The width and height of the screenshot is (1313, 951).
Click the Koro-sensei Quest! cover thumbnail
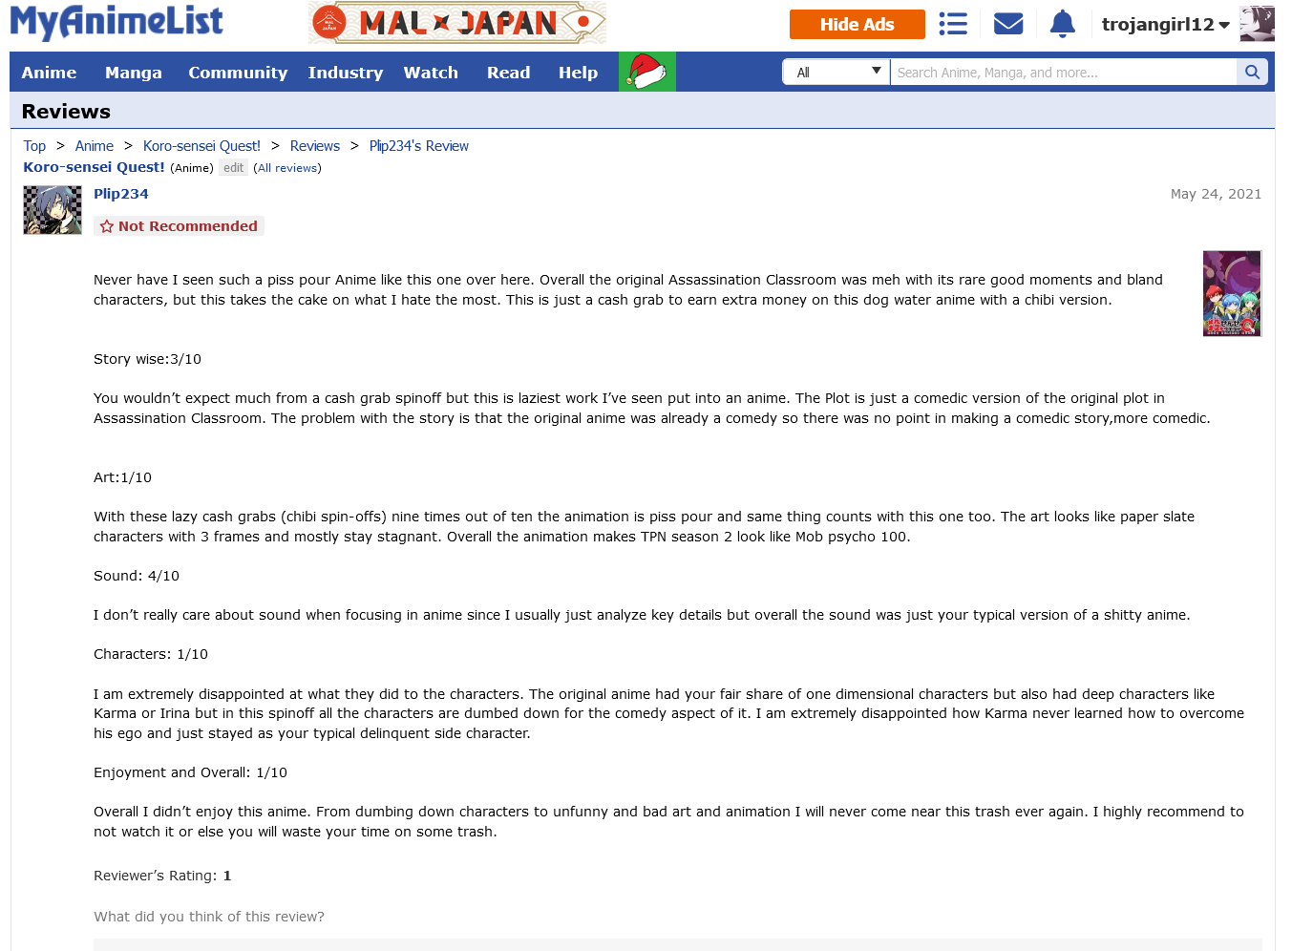[x=1232, y=293]
